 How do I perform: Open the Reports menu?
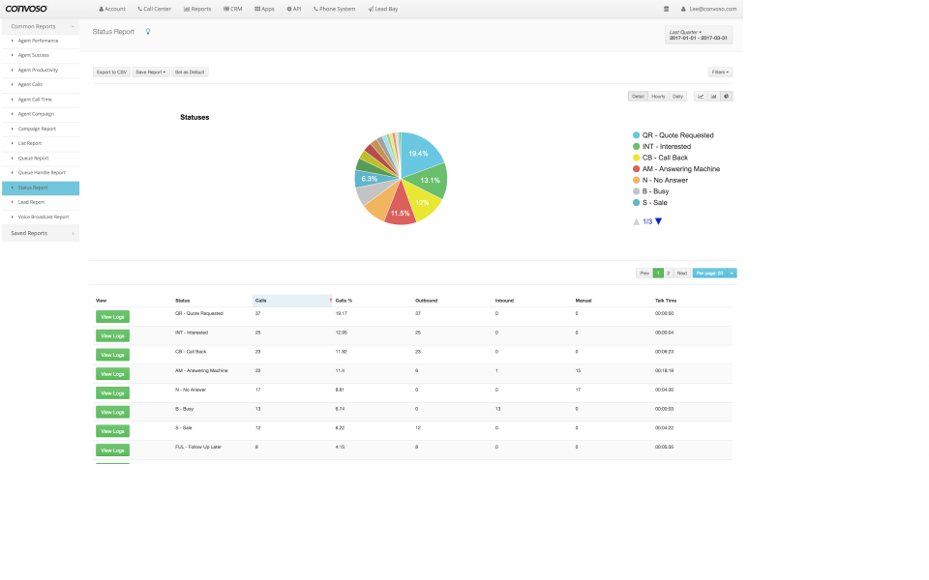click(x=199, y=8)
